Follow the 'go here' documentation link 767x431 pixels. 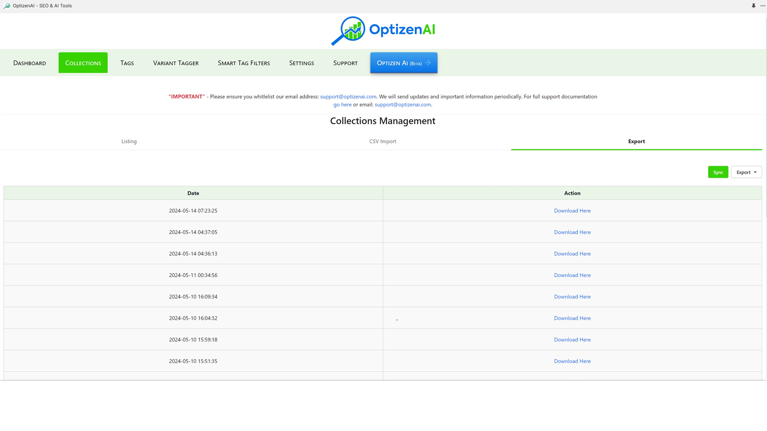342,104
